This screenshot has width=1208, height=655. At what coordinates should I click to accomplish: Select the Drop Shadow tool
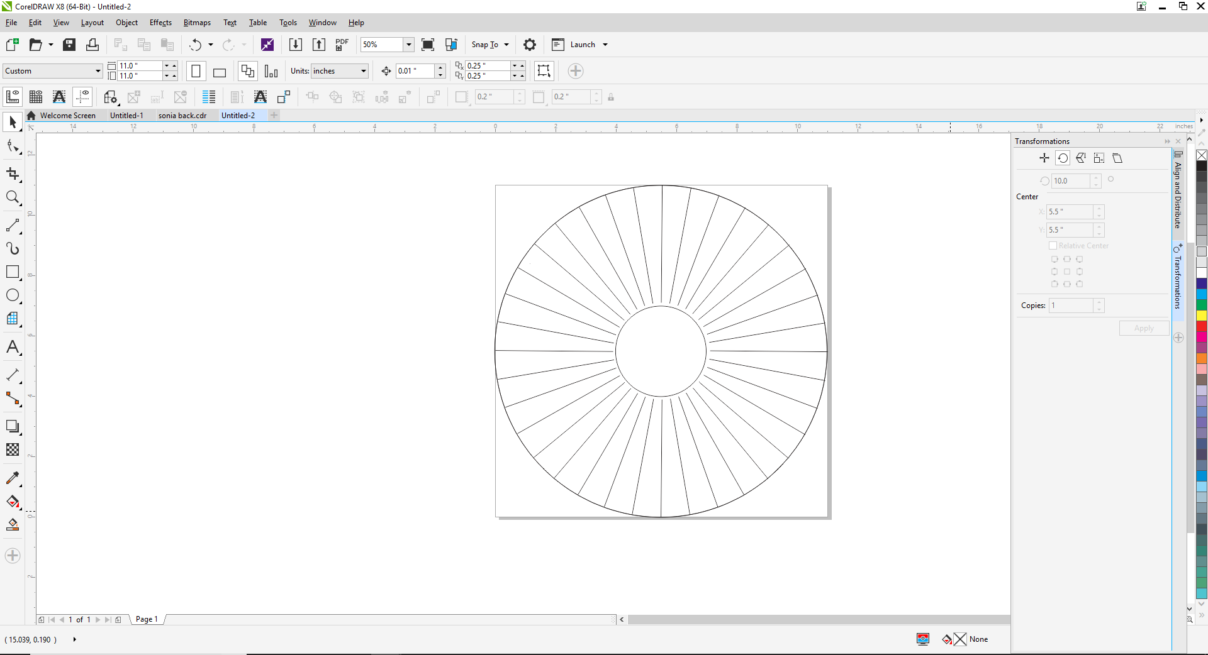pyautogui.click(x=13, y=426)
